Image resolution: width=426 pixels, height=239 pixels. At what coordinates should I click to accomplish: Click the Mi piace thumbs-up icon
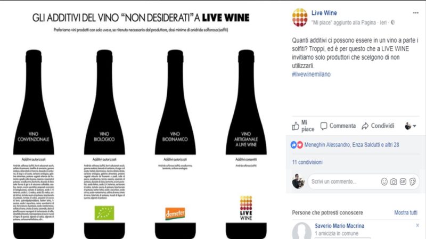(x=296, y=126)
